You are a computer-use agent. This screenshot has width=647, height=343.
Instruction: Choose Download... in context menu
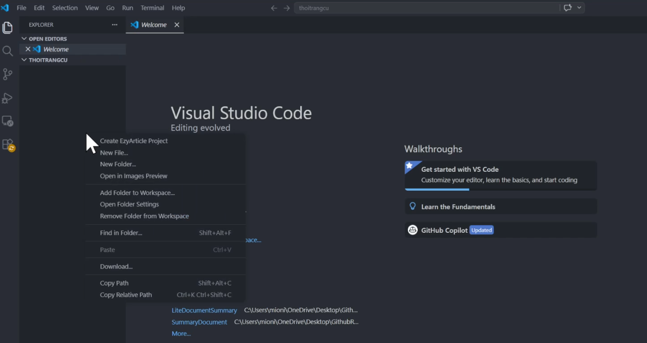[166, 267]
